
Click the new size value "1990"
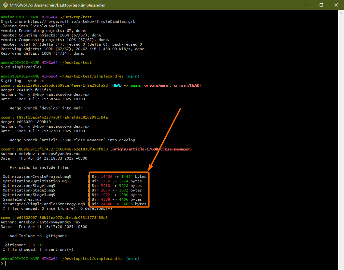(124, 195)
